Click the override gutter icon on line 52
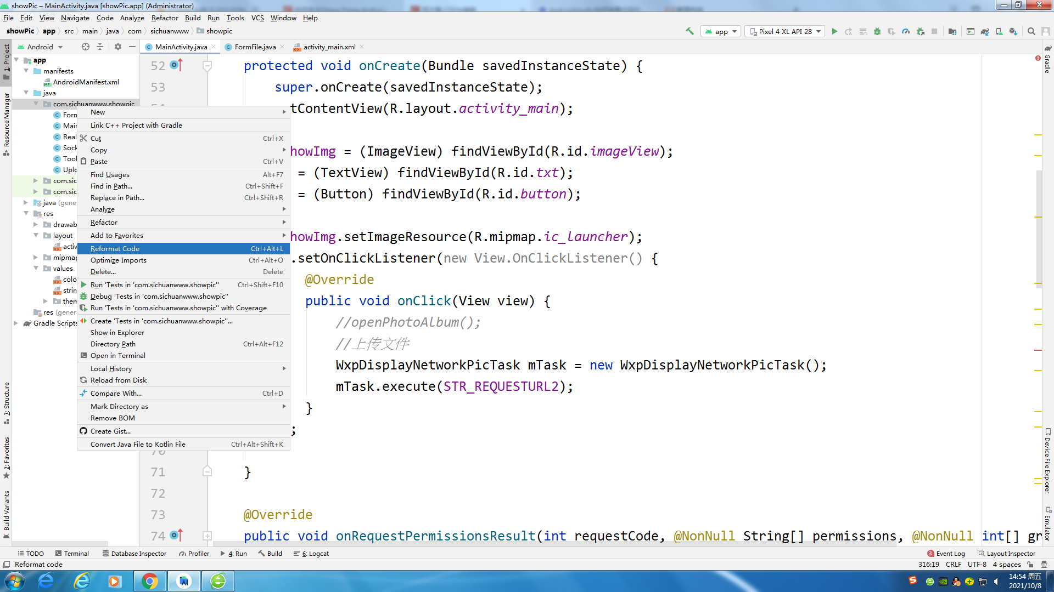 [x=176, y=65]
